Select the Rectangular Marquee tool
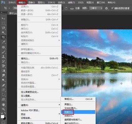The width and height of the screenshot is (132, 124). (x=3, y=23)
